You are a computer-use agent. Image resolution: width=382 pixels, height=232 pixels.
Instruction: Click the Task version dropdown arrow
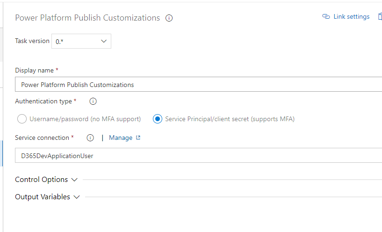pos(104,41)
